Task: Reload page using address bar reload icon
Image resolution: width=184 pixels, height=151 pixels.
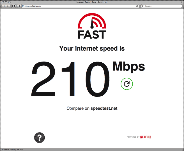Action: [x=137, y=6]
